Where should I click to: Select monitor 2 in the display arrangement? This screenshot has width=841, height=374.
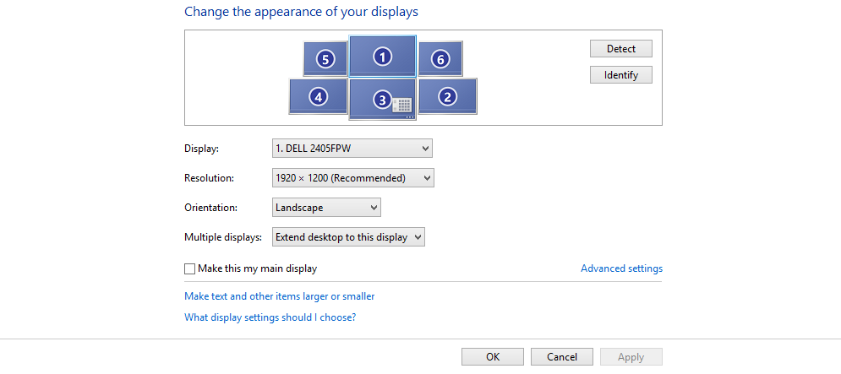(448, 96)
